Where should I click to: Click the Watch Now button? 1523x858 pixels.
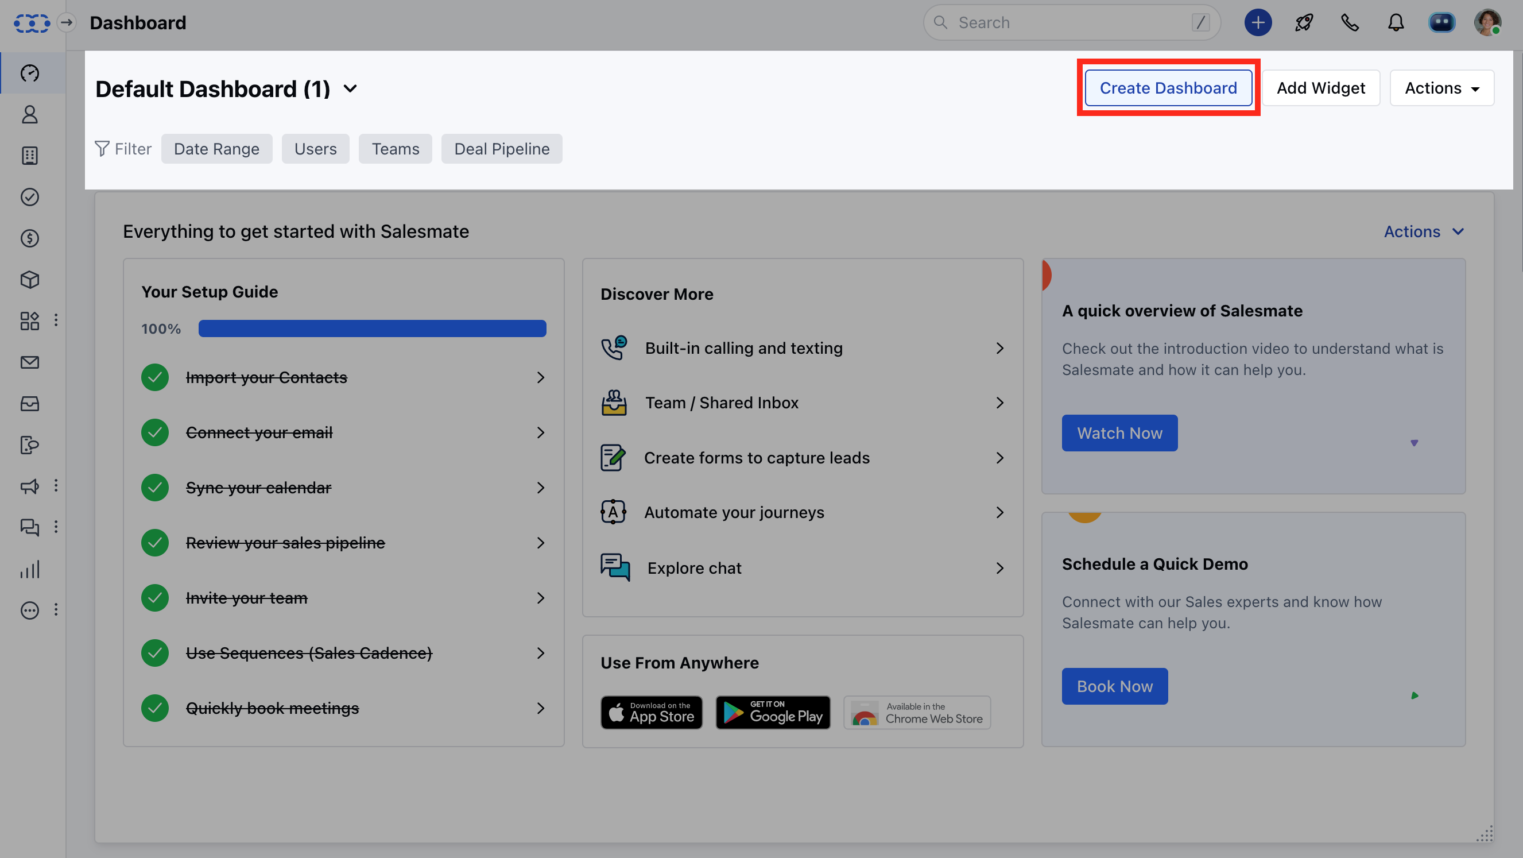(1119, 433)
